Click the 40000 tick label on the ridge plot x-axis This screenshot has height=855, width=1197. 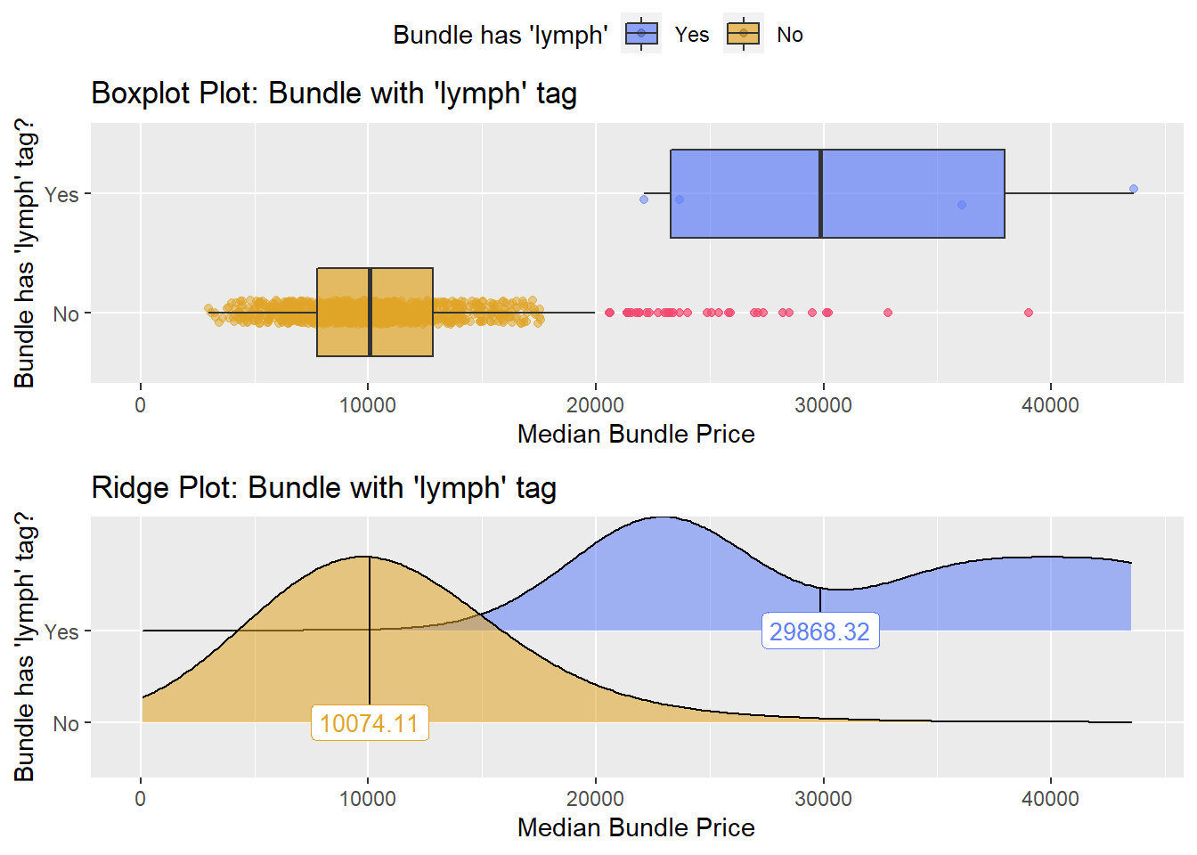(1050, 799)
